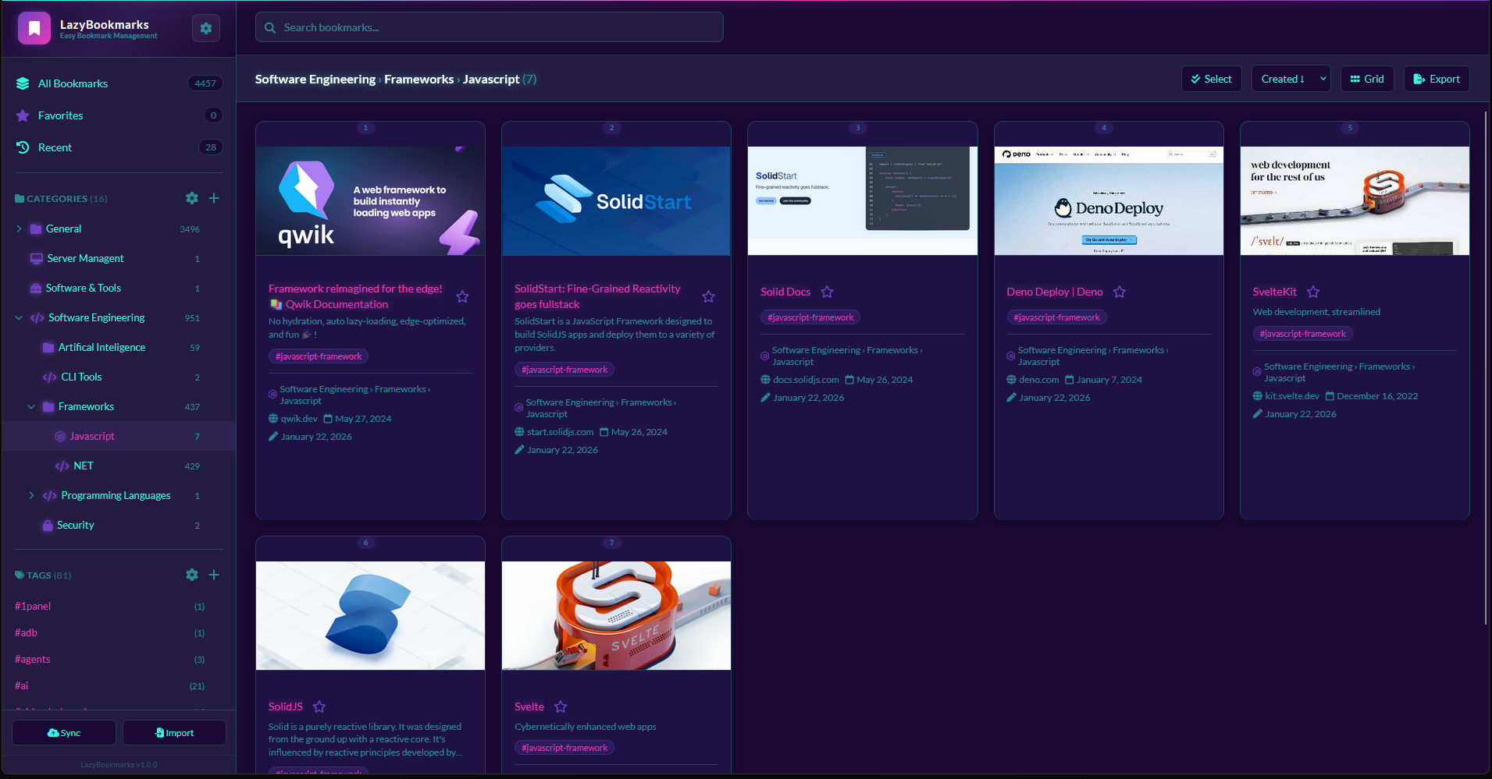This screenshot has height=779, width=1492.
Task: Open the SolidJS logo thumbnail
Action: [370, 616]
